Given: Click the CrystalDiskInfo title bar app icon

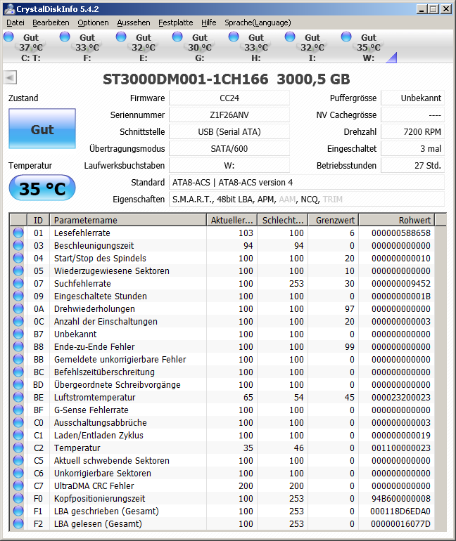Looking at the screenshot, I should 9,9.
